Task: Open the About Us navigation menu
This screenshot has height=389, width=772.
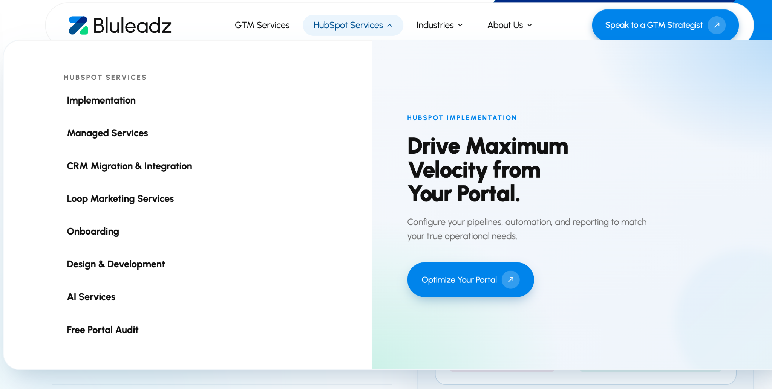Action: (510, 25)
